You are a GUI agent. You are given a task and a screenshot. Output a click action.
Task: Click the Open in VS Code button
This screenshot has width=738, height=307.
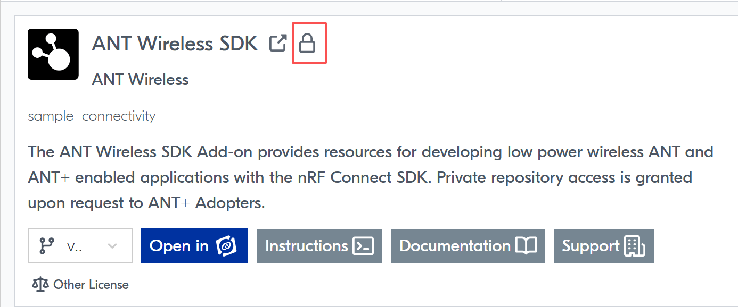click(x=194, y=246)
